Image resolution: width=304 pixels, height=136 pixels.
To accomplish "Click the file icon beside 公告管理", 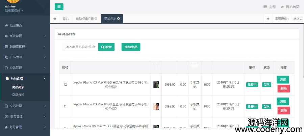I will click(6, 68).
